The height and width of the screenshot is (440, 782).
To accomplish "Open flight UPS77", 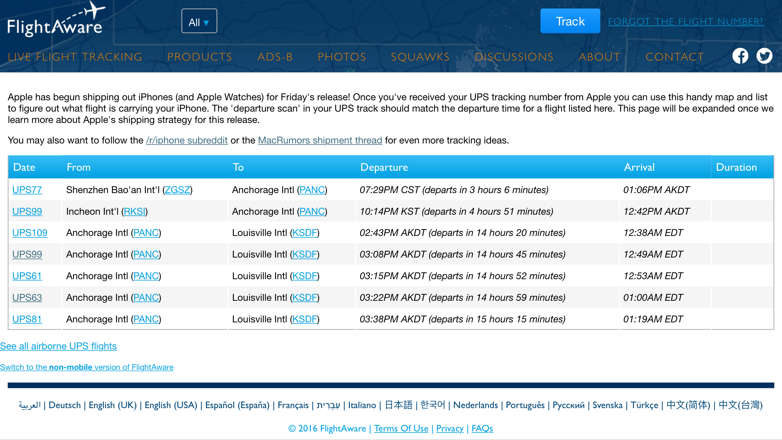I will tap(27, 190).
